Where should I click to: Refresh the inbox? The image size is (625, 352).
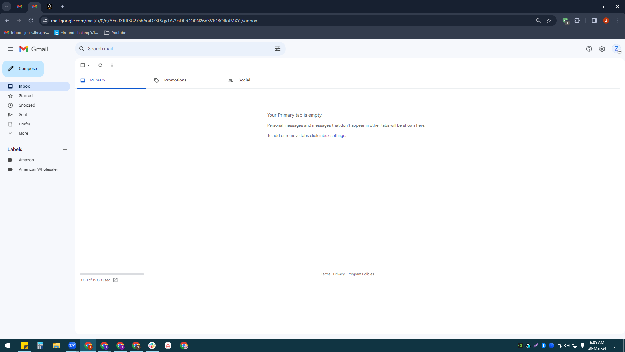coord(100,65)
